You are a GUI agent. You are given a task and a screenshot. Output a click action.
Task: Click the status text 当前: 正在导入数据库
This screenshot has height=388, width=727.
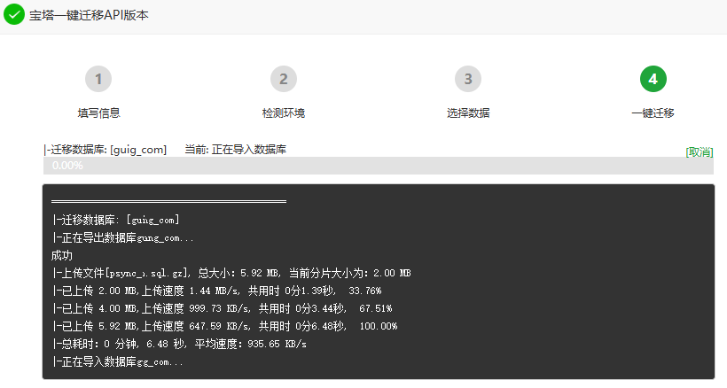(236, 150)
